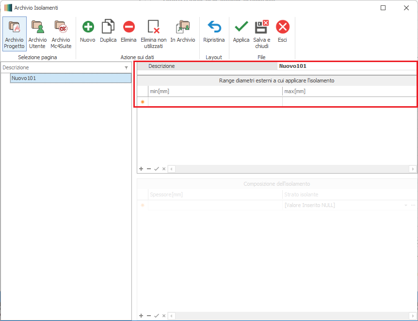Select the Archivio Progetto page icon
418x321 pixels.
click(x=14, y=33)
